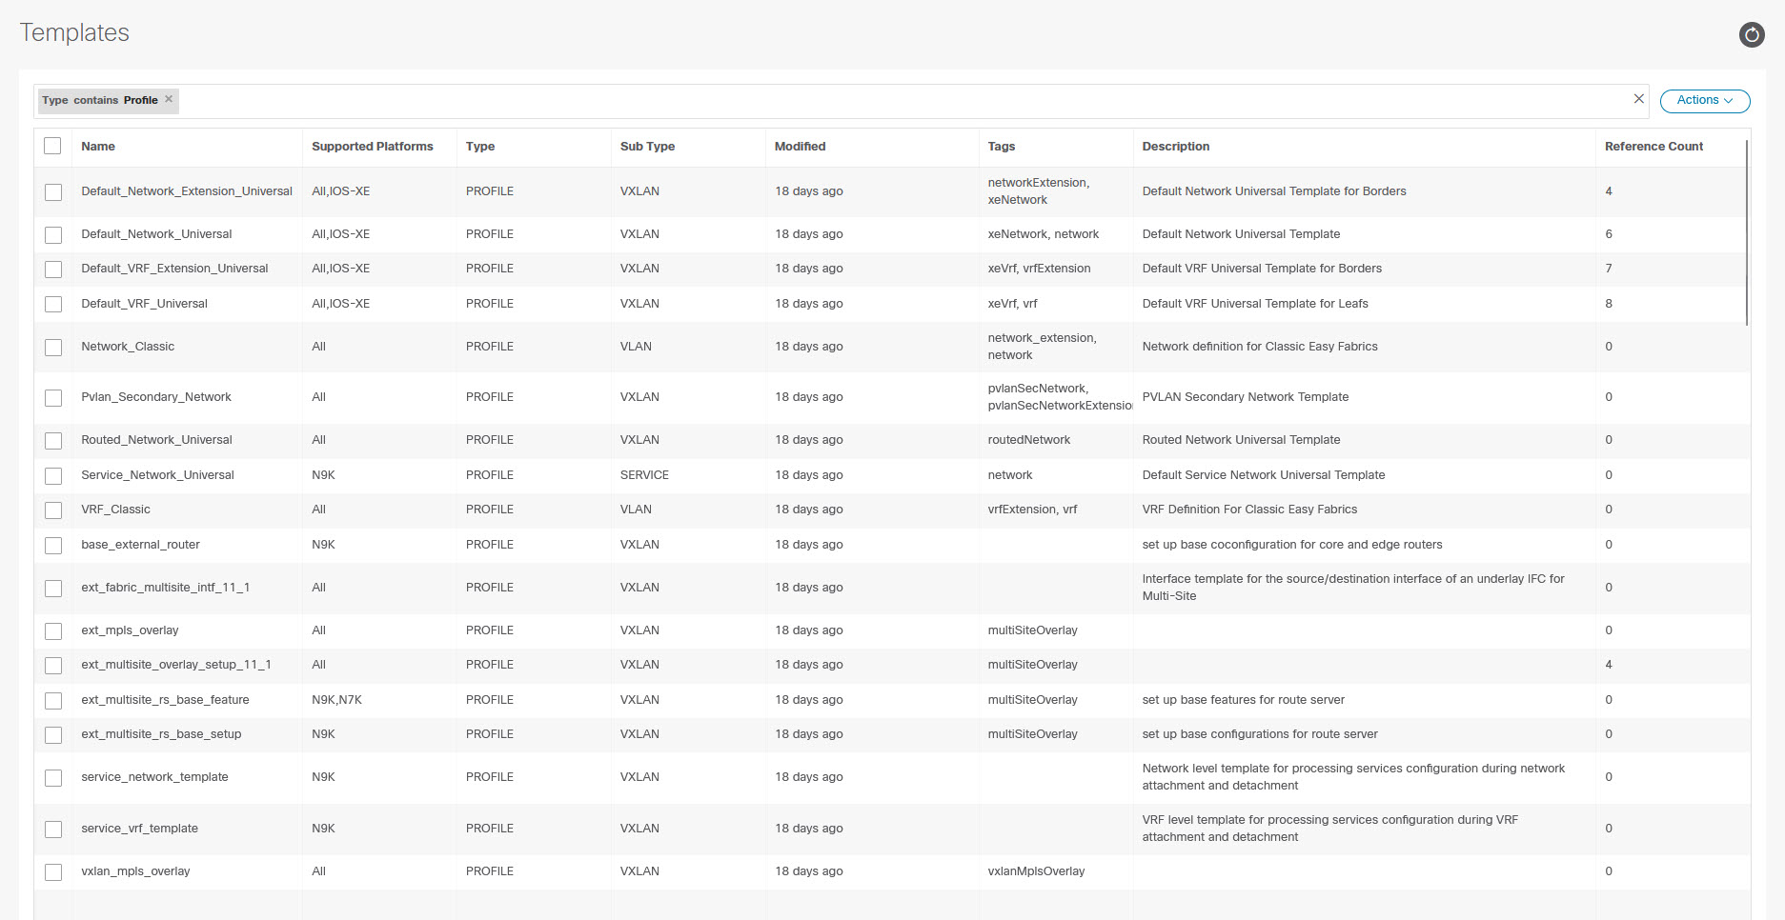Clear all filters with the X icon
This screenshot has height=920, width=1785.
(1639, 99)
